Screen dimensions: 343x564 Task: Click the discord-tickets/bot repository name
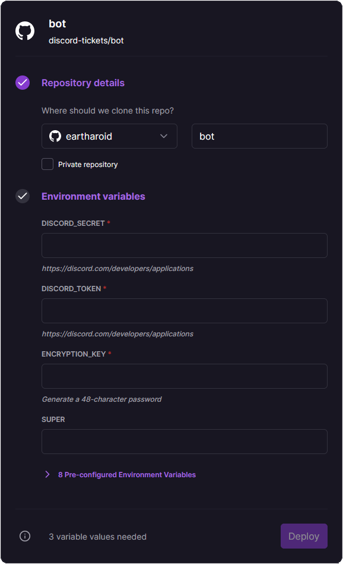[87, 40]
